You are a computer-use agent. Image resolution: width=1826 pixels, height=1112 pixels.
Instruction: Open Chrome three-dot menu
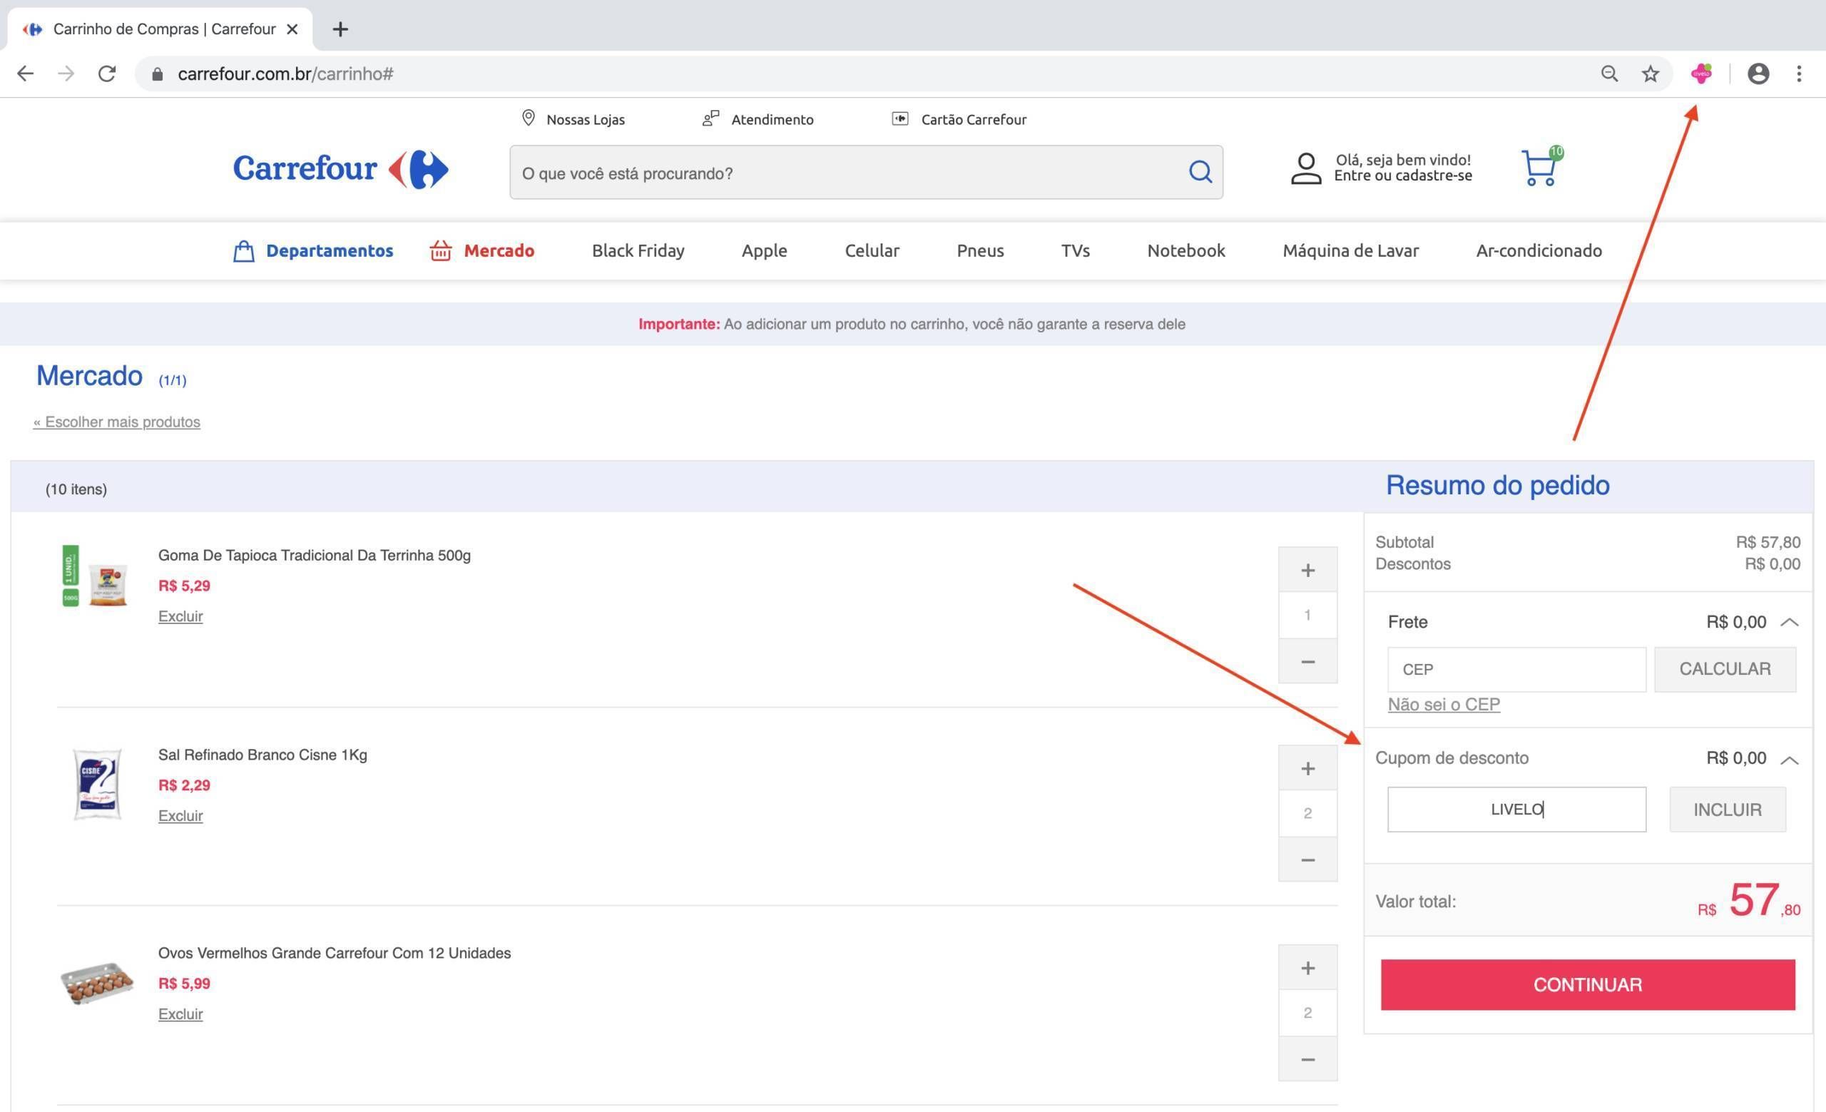point(1799,73)
